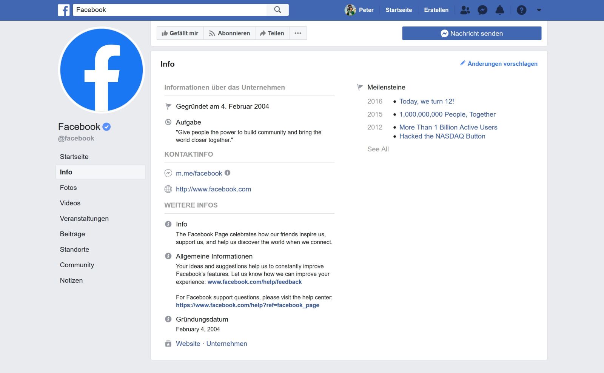This screenshot has width=604, height=373.
Task: Click the Teilen button
Action: [272, 33]
